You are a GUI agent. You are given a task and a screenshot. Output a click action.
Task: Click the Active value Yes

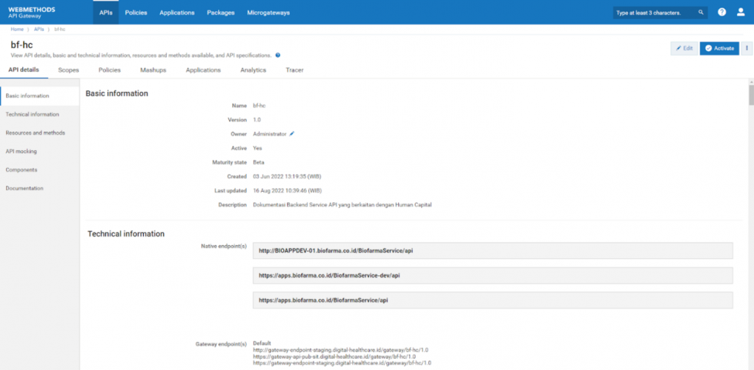pyautogui.click(x=257, y=148)
